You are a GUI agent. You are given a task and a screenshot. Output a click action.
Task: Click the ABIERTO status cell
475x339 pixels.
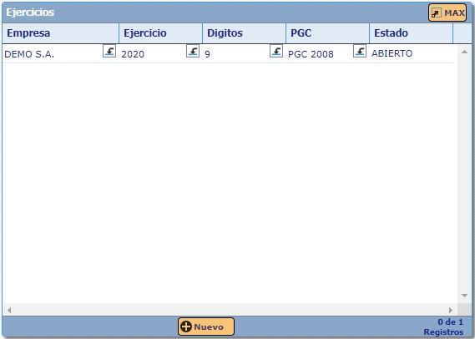point(392,53)
